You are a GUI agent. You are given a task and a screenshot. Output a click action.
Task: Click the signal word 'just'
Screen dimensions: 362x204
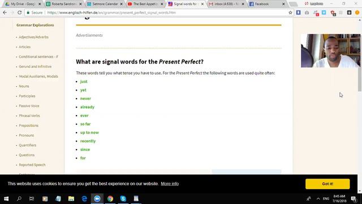(x=84, y=82)
